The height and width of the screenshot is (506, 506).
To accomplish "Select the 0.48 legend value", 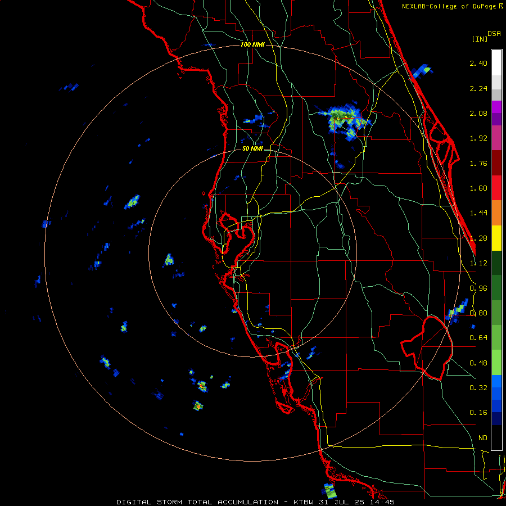I will coord(478,363).
